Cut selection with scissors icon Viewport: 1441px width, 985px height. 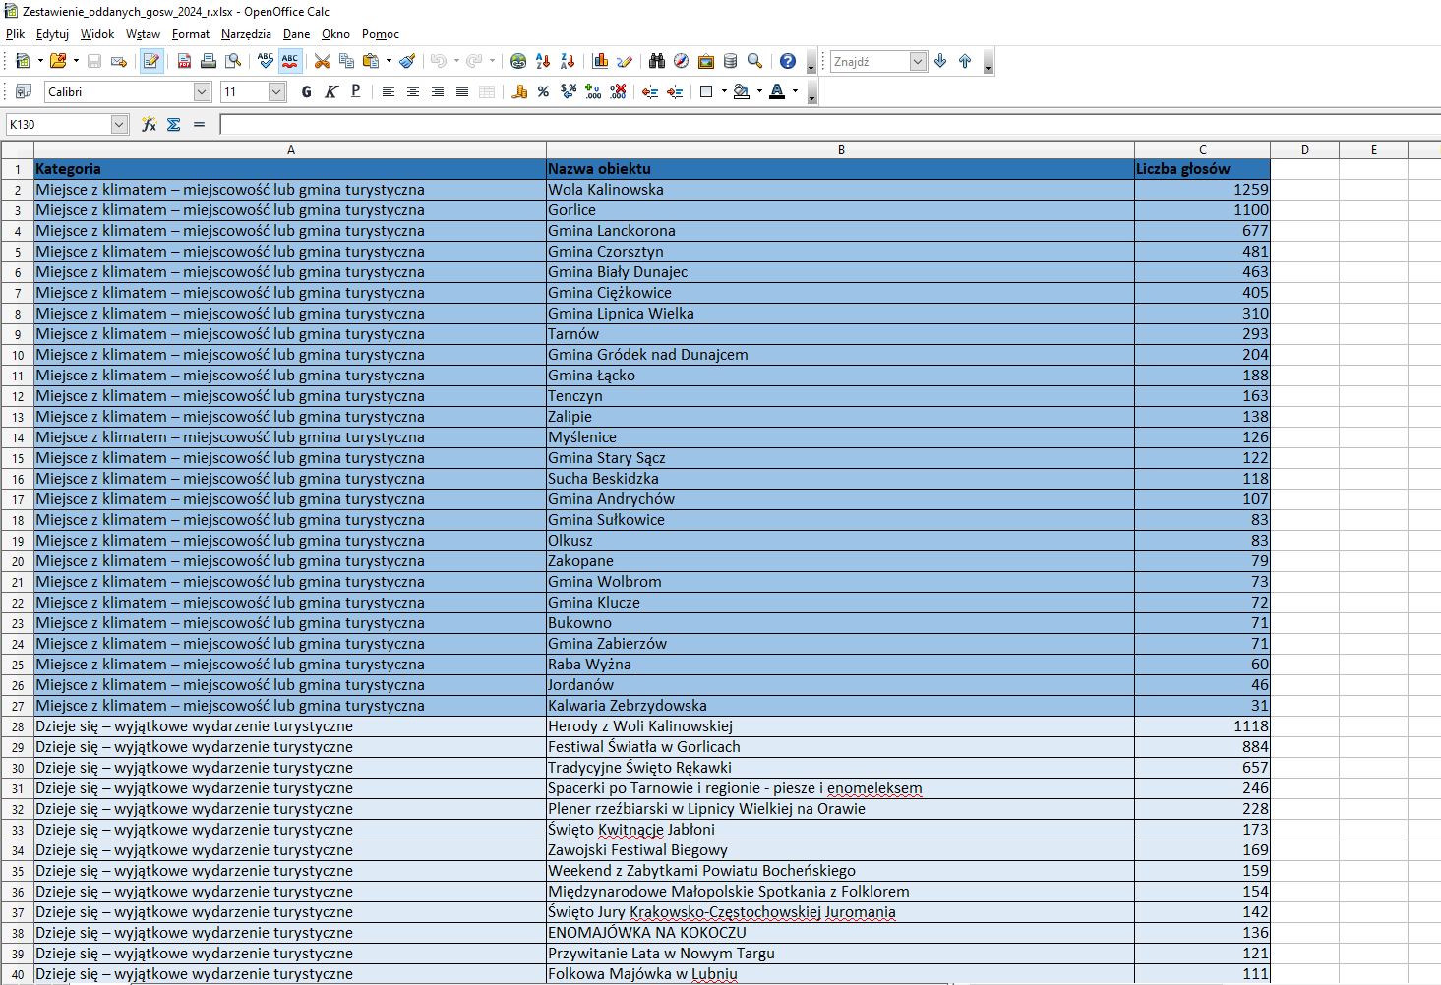click(322, 61)
